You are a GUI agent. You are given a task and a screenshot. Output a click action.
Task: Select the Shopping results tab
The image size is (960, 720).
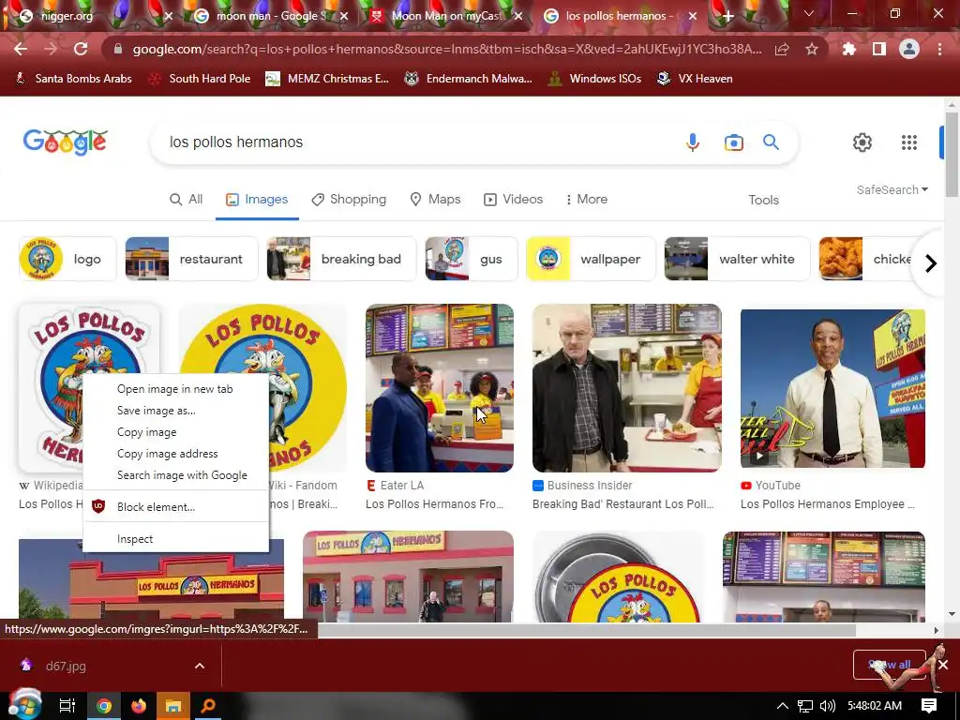(349, 199)
